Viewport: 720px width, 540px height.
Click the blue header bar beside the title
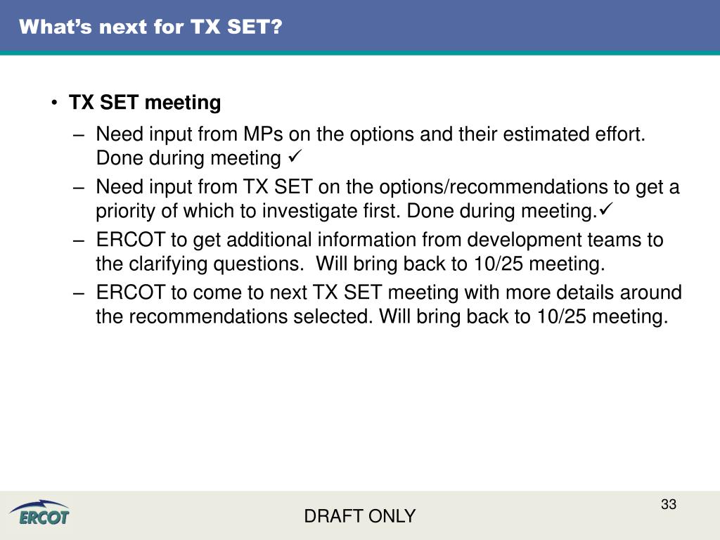click(501, 26)
